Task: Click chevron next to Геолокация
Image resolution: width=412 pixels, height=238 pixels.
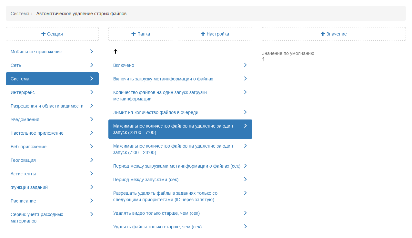Action: [92, 160]
